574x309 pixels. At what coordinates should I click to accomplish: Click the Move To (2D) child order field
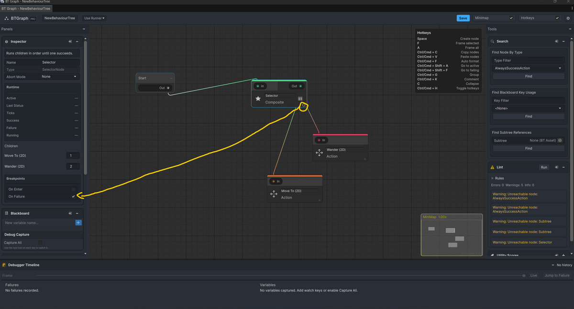pyautogui.click(x=73, y=155)
